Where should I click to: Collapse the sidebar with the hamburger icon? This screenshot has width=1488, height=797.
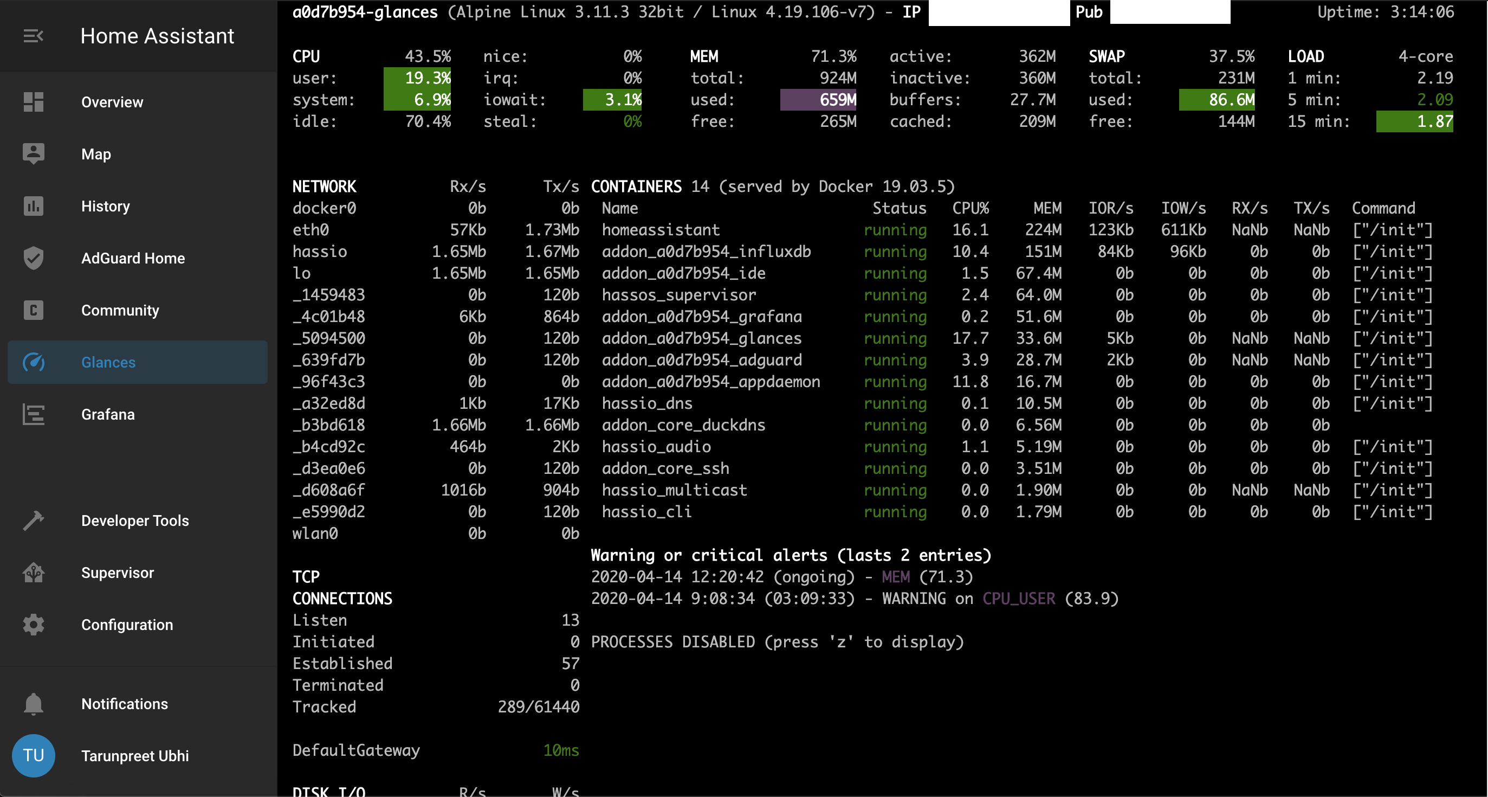pos(33,36)
